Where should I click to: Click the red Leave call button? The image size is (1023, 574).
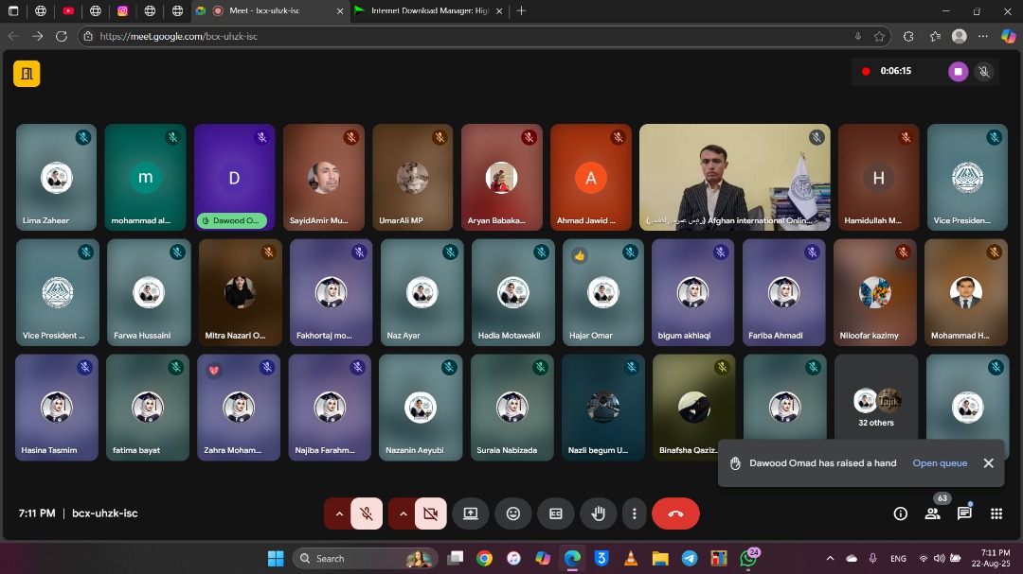click(675, 513)
